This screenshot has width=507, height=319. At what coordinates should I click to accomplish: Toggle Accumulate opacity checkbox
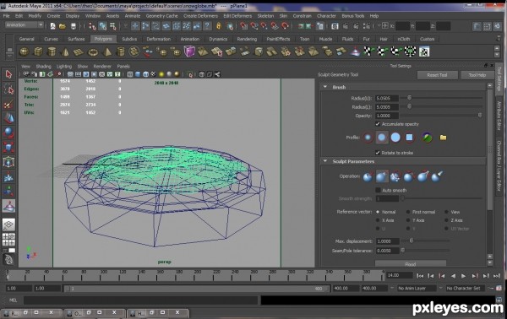pos(378,124)
